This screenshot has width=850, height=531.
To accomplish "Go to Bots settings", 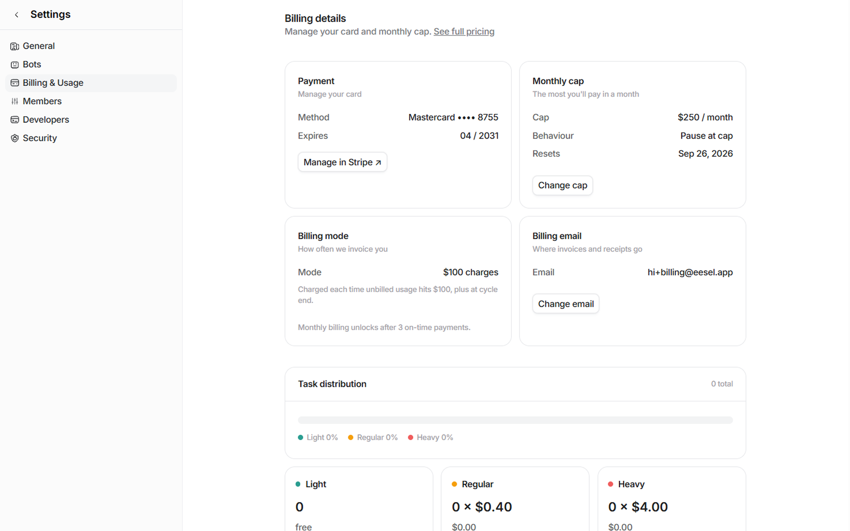I will click(x=91, y=64).
